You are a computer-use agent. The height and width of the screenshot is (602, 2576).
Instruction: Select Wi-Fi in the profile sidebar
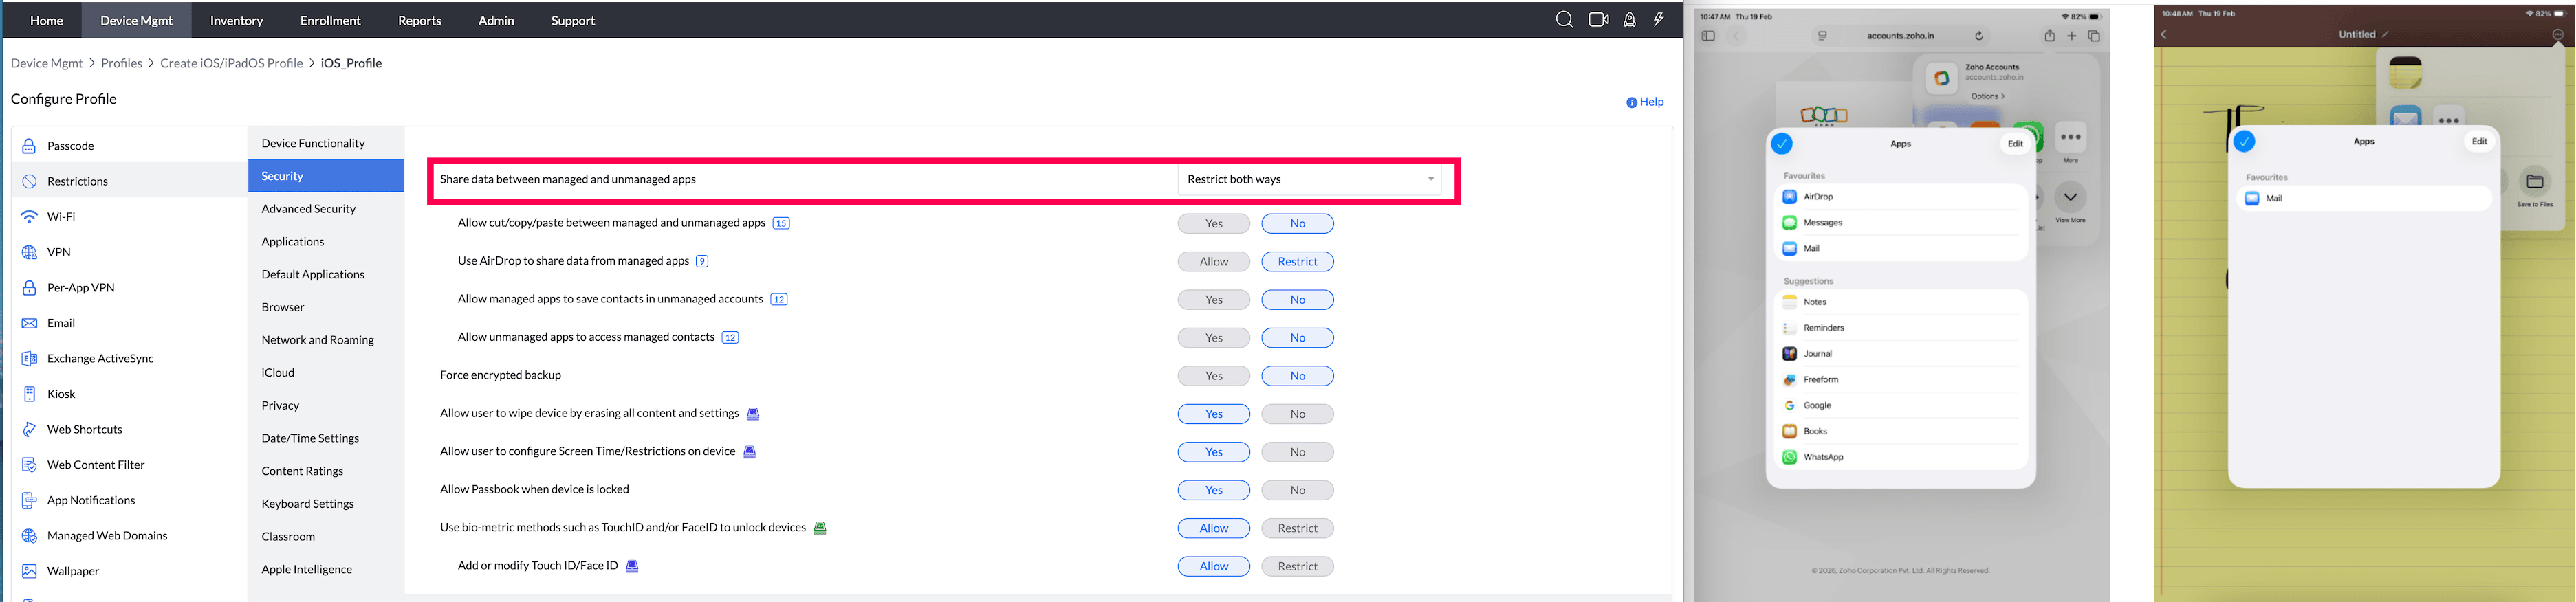(x=129, y=217)
